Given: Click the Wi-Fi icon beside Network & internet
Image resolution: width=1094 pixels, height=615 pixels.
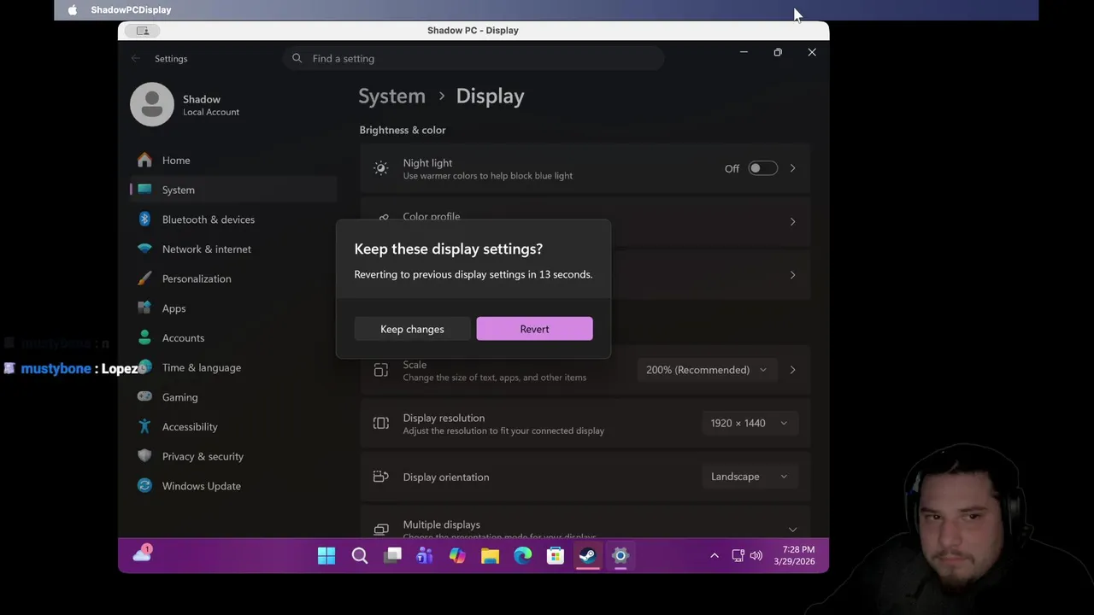Looking at the screenshot, I should click(x=144, y=249).
